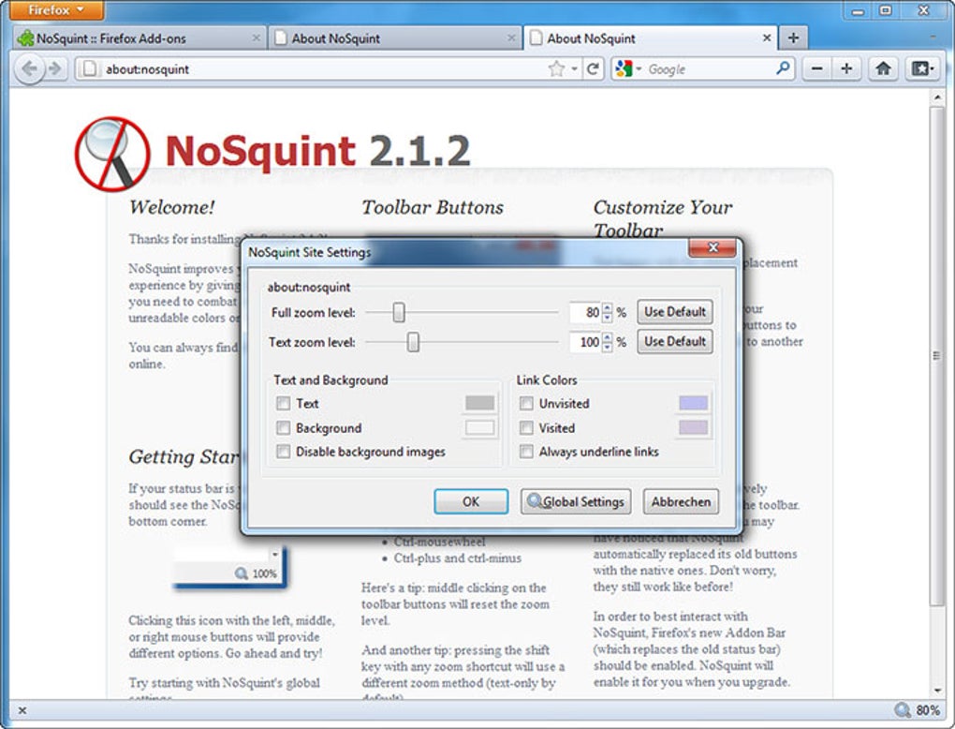Screen dimensions: 955x729
Task: Check Always underline links
Action: [526, 452]
